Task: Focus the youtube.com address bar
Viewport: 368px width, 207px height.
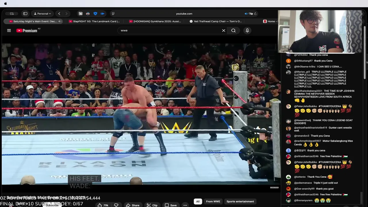Action: (x=184, y=14)
